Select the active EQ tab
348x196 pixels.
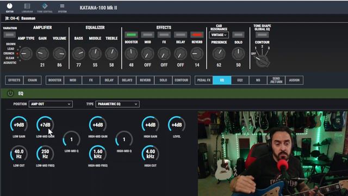coord(222,80)
